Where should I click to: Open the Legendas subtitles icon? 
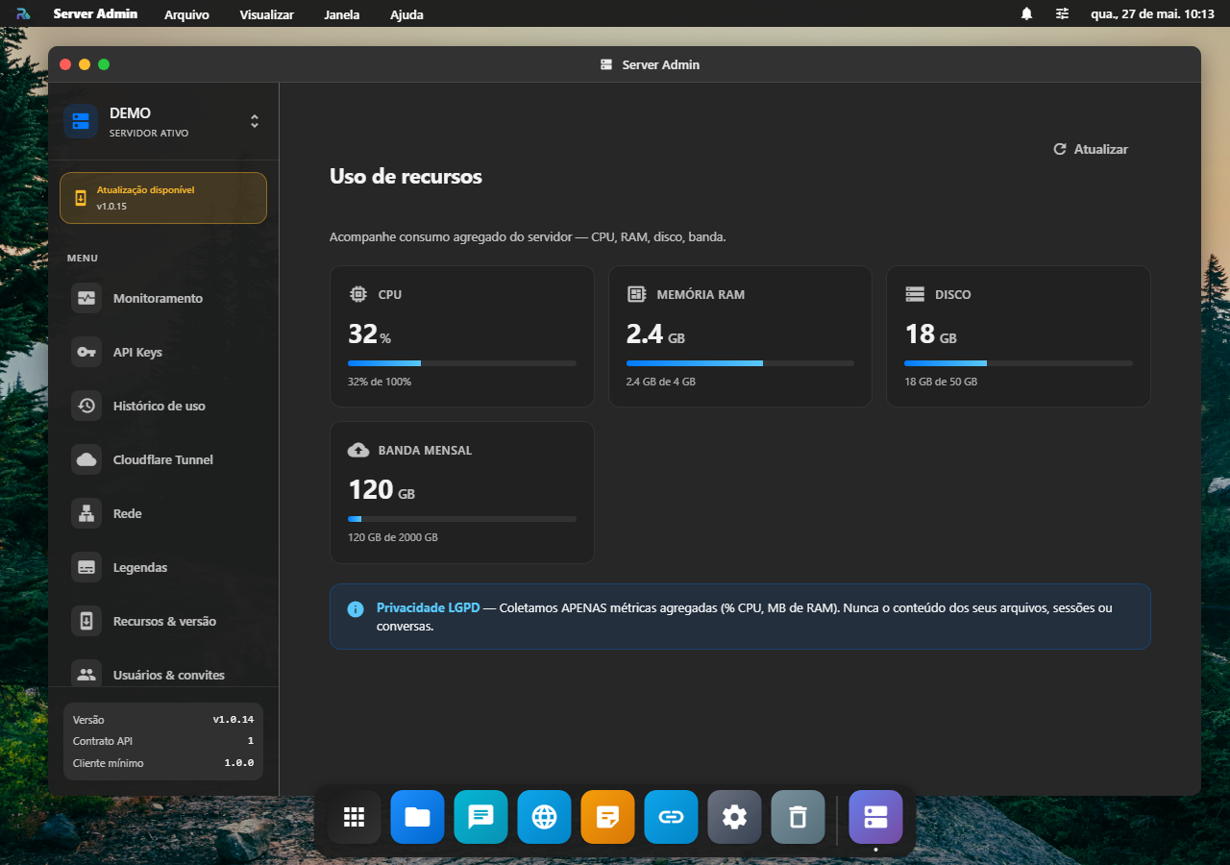coord(86,567)
